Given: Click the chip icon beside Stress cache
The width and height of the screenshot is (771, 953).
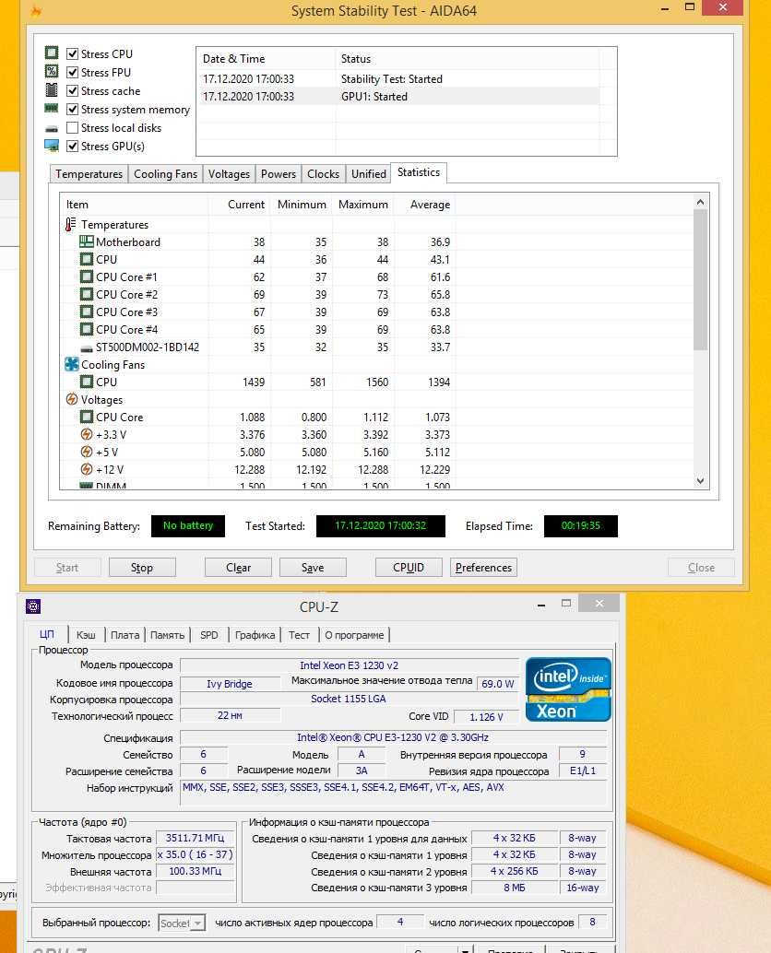Looking at the screenshot, I should tap(52, 90).
